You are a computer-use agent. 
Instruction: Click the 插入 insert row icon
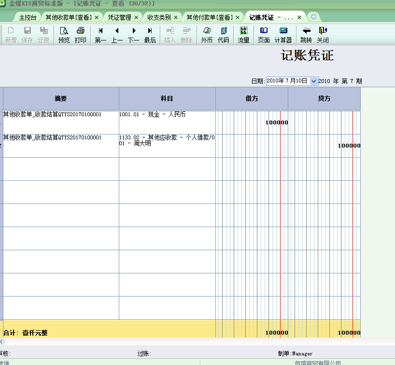coord(170,35)
